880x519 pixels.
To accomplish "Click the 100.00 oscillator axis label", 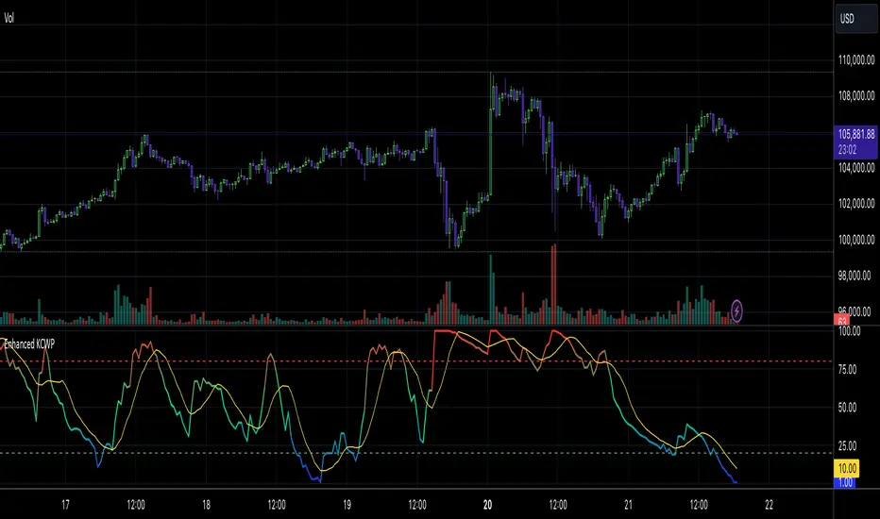I will [849, 331].
